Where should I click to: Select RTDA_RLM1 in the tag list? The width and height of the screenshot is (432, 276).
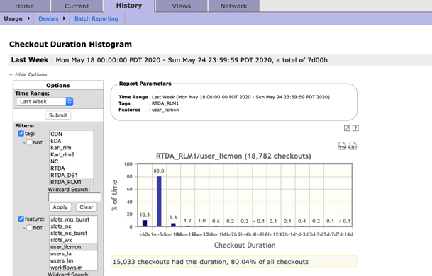(71, 182)
